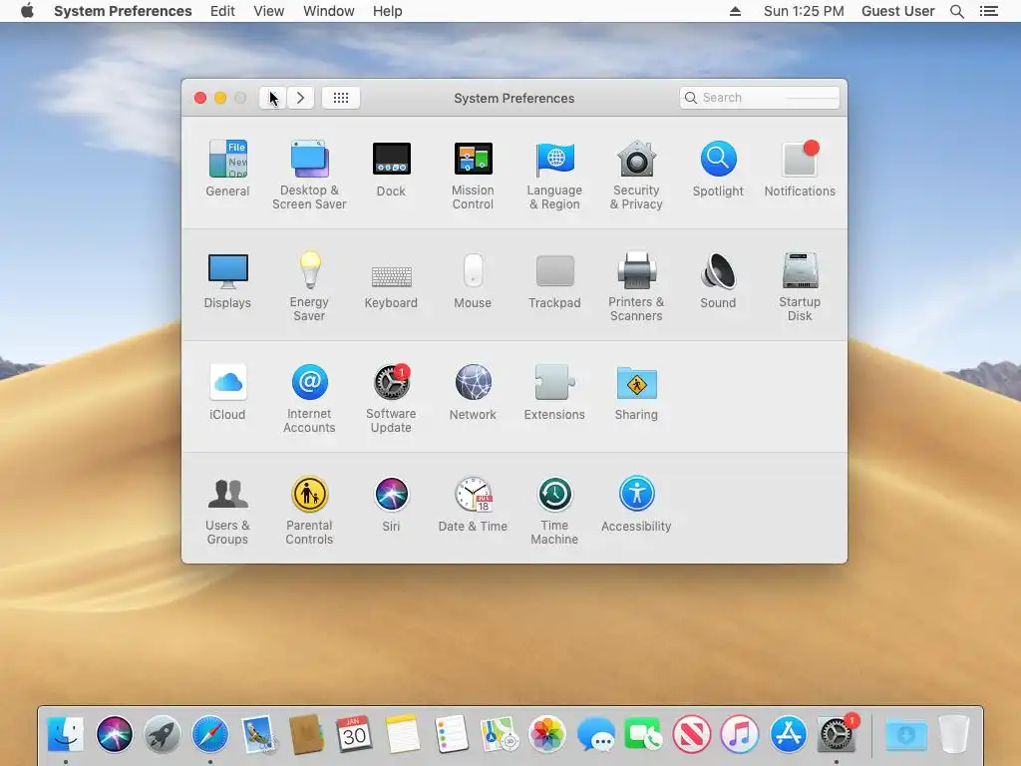Viewport: 1021px width, 766px height.
Task: Open iTunes from the Dock
Action: [x=740, y=733]
